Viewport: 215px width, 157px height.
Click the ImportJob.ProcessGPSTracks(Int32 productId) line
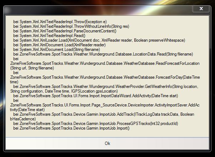[96, 124]
